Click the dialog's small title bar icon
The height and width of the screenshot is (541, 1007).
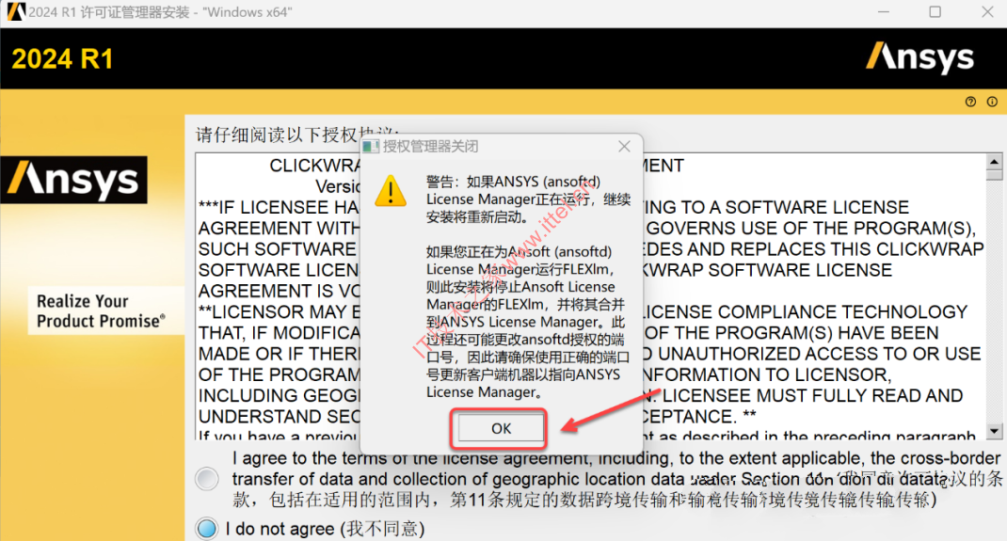click(x=371, y=147)
